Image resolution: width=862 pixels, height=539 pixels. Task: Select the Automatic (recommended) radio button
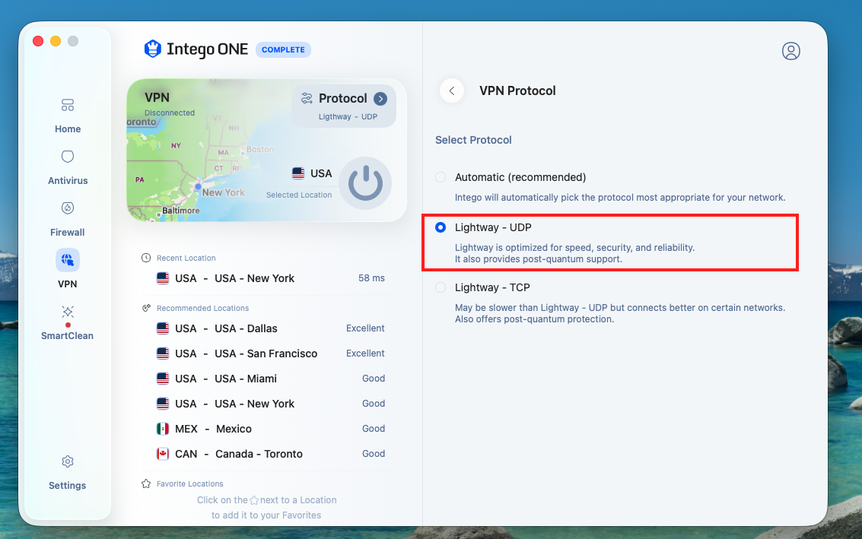[441, 177]
